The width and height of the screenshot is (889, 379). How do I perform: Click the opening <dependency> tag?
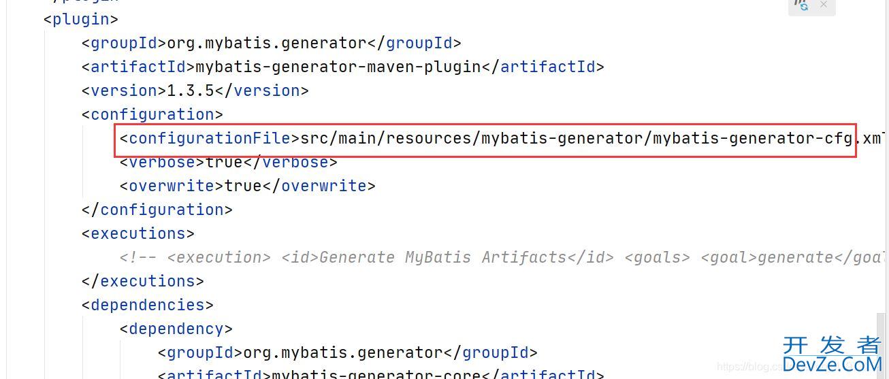(x=176, y=329)
